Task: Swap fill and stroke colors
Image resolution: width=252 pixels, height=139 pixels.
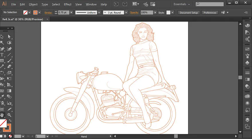Action: [x=10, y=120]
